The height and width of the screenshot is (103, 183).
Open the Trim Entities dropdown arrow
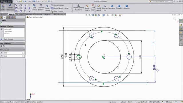(x=34, y=12)
